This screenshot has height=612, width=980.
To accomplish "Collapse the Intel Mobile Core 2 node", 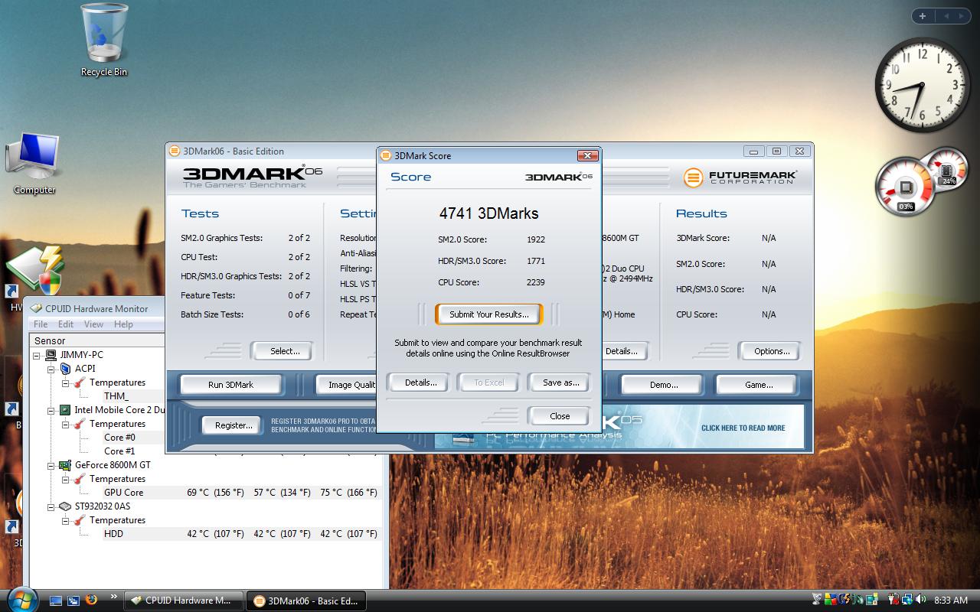I will (x=51, y=410).
